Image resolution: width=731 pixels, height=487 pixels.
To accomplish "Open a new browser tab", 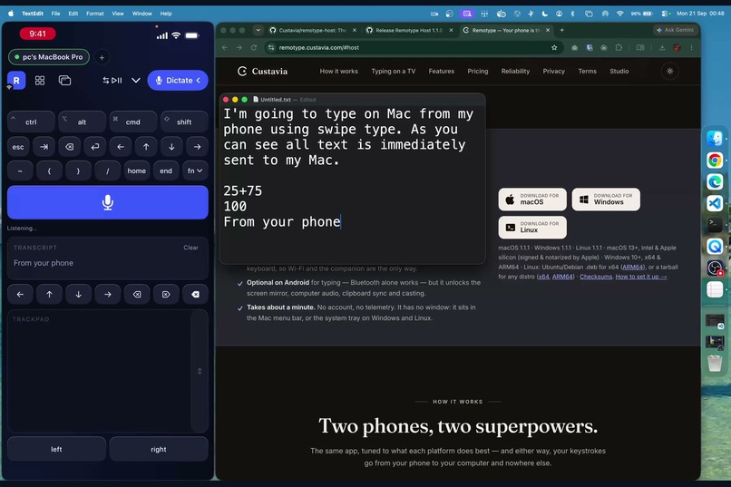I will [561, 30].
